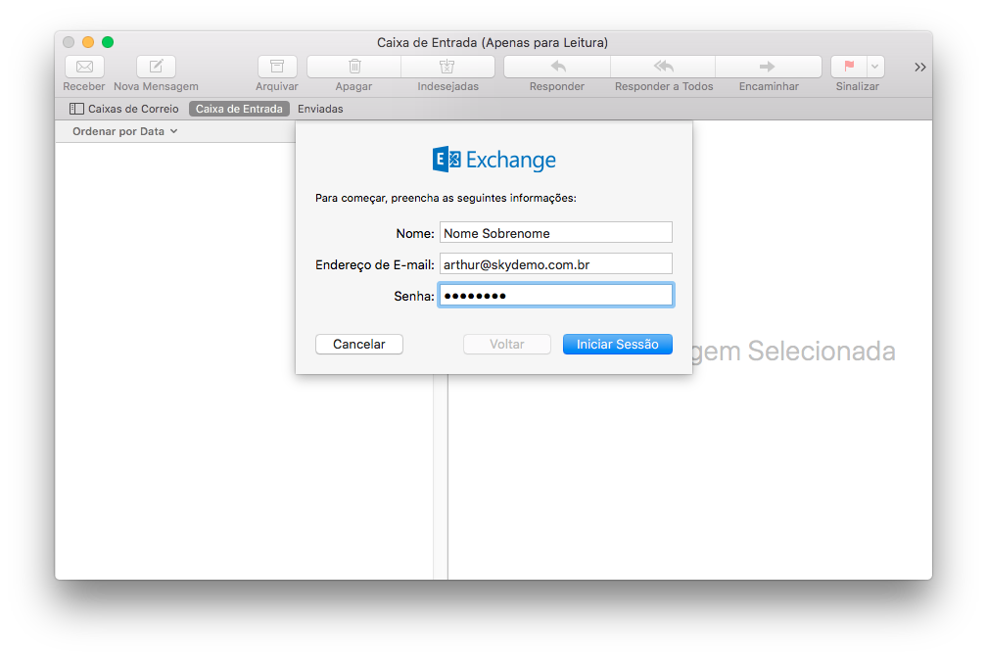
Task: Focus the Endereço de E-mail field
Action: pos(555,264)
